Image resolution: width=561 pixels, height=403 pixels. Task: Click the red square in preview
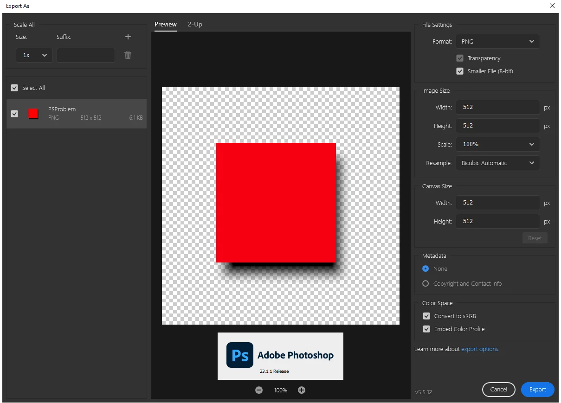pos(276,203)
